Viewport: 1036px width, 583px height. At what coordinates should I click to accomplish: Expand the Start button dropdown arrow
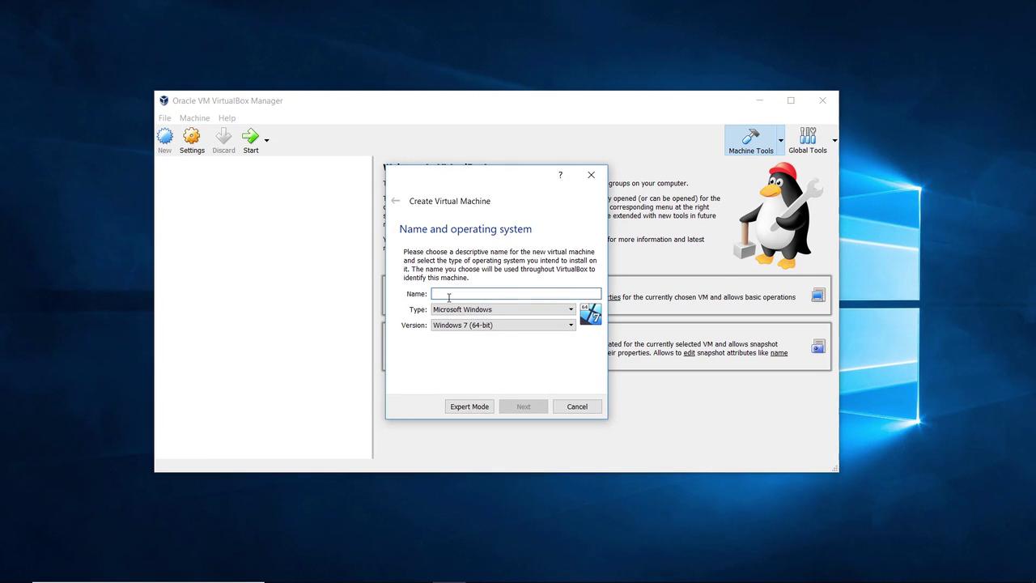tap(266, 140)
